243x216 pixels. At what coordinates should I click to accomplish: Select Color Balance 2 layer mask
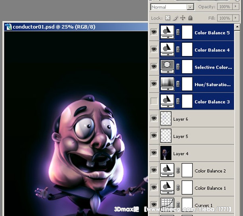187,170
